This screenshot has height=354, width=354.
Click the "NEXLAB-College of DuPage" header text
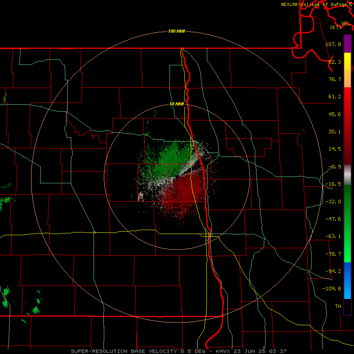[315, 4]
